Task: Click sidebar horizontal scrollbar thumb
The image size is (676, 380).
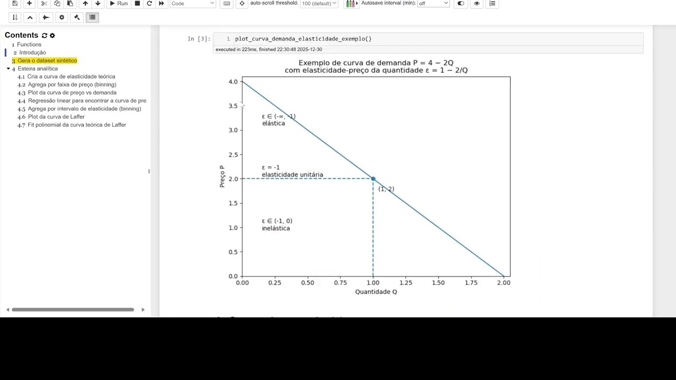Action: [73, 310]
